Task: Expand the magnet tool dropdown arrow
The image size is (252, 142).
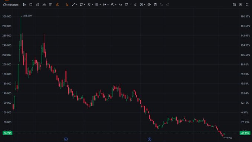Action: (145, 5)
